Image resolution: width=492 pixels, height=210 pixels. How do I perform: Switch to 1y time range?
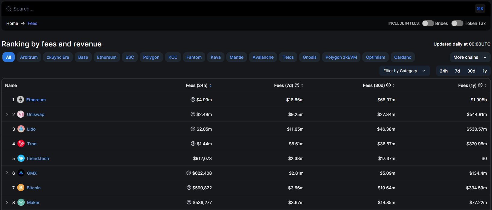tap(484, 71)
